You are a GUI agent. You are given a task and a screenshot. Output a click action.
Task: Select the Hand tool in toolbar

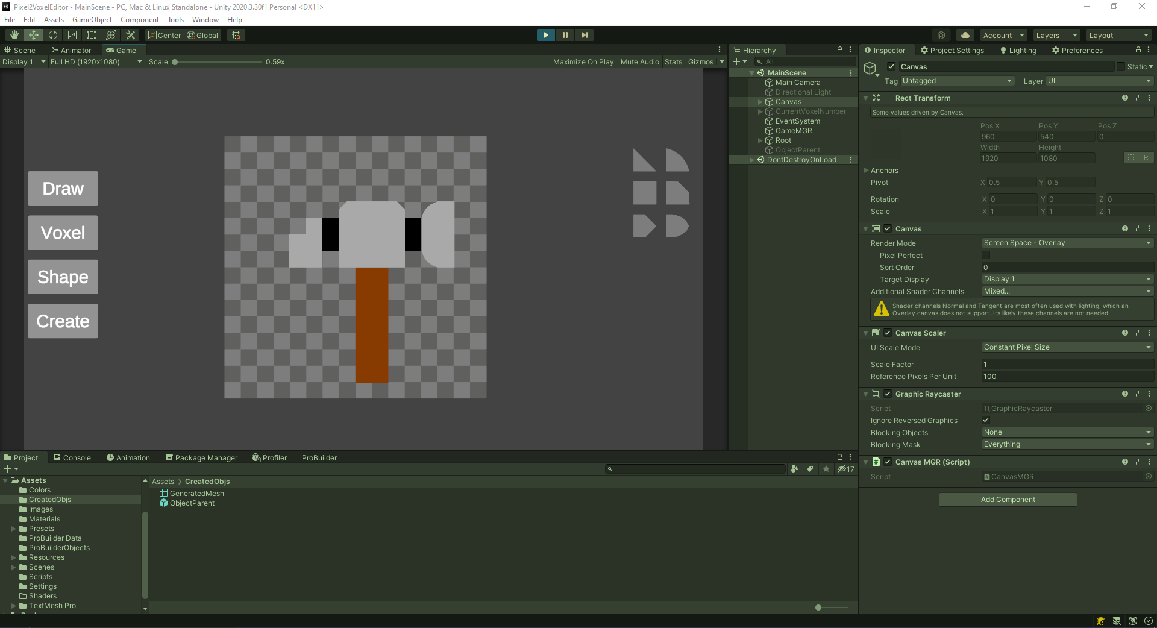click(14, 35)
